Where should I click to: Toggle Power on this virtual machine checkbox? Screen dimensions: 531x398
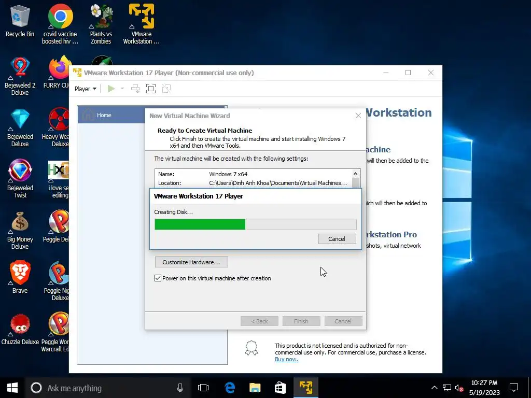coord(158,278)
